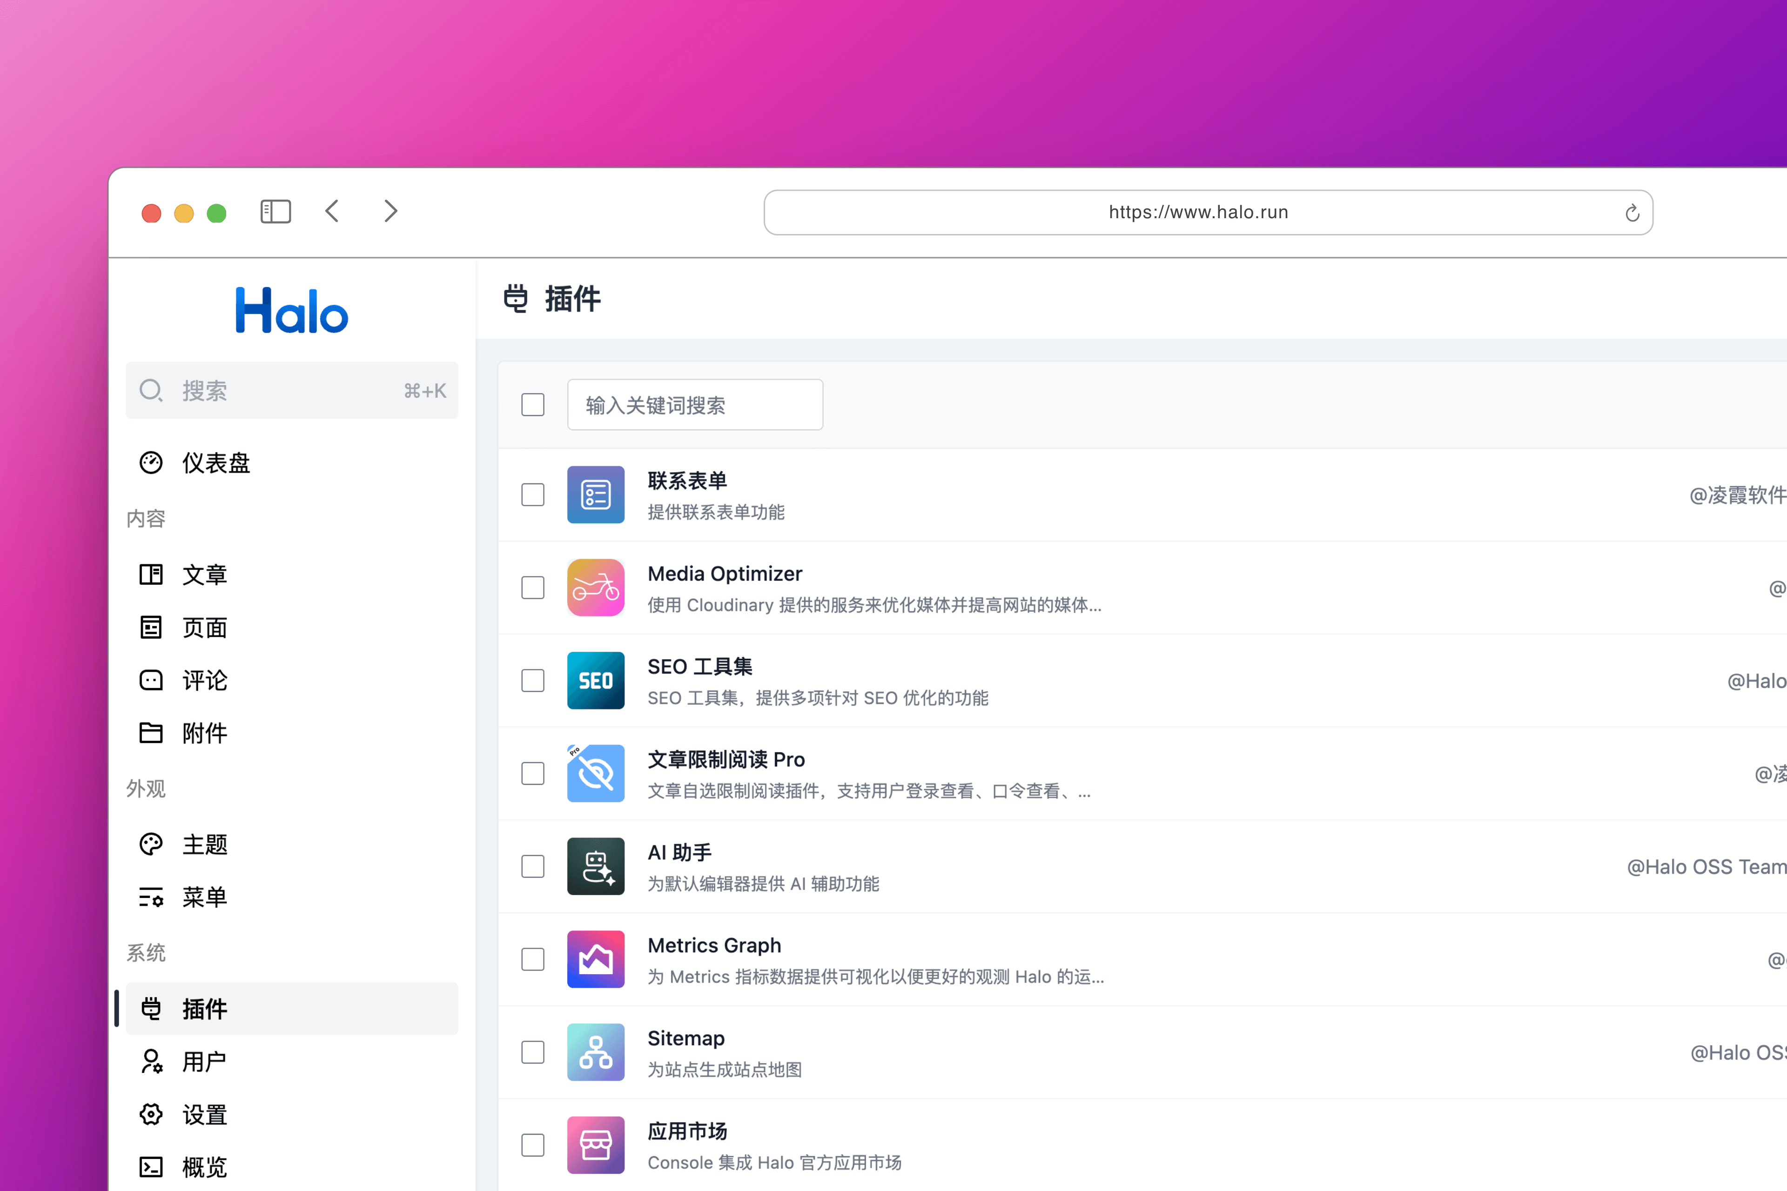This screenshot has width=1787, height=1191.
Task: Open the 文章限制阅读 Pro plugin title
Action: [x=726, y=760]
